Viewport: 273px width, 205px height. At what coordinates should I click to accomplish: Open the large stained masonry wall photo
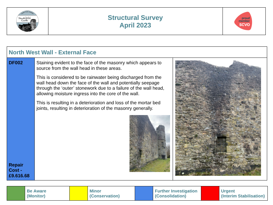[x=218, y=118]
